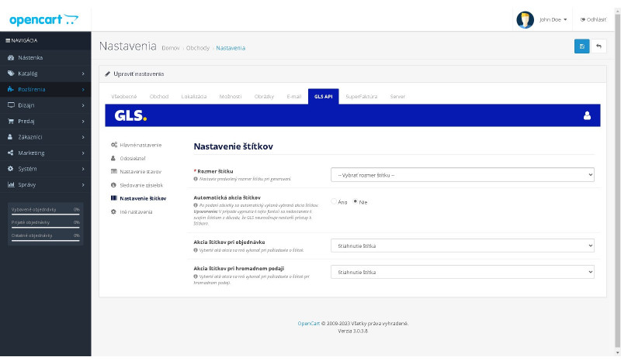Viewport: 621px width, 364px height.
Task: Switch to the Obrázky tab
Action: point(264,97)
